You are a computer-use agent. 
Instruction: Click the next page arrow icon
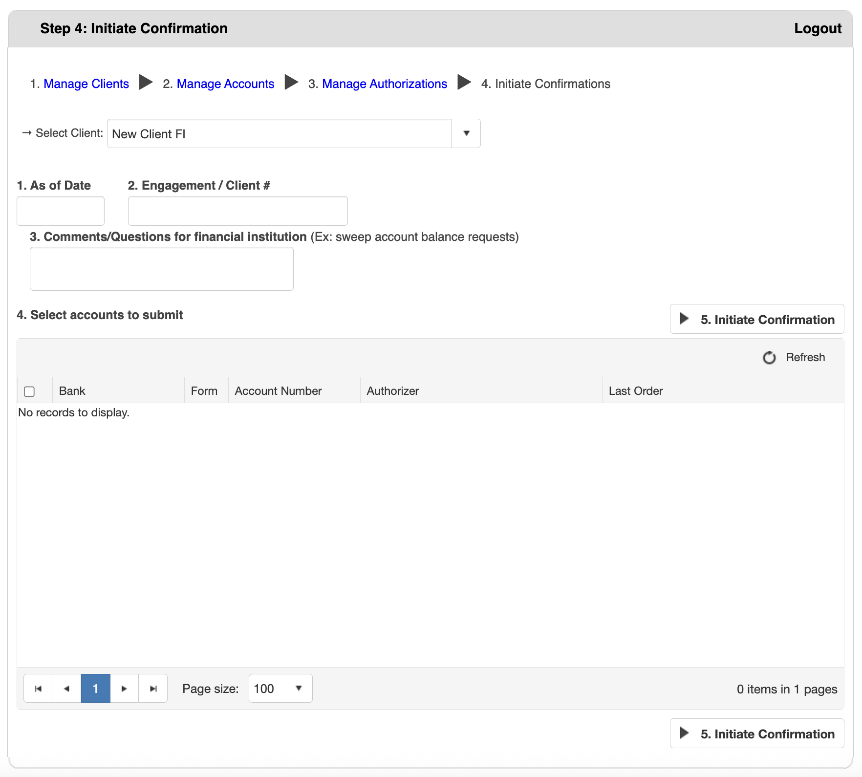(124, 688)
